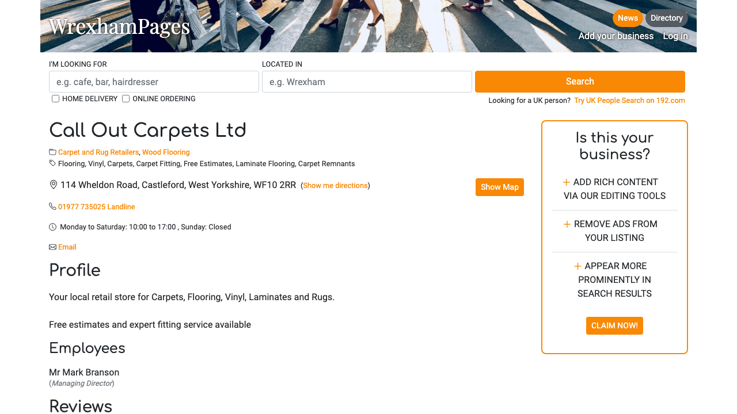The image size is (737, 414).
Task: Click the plus icon beside ADD RICH CONTENT
Action: pyautogui.click(x=567, y=181)
